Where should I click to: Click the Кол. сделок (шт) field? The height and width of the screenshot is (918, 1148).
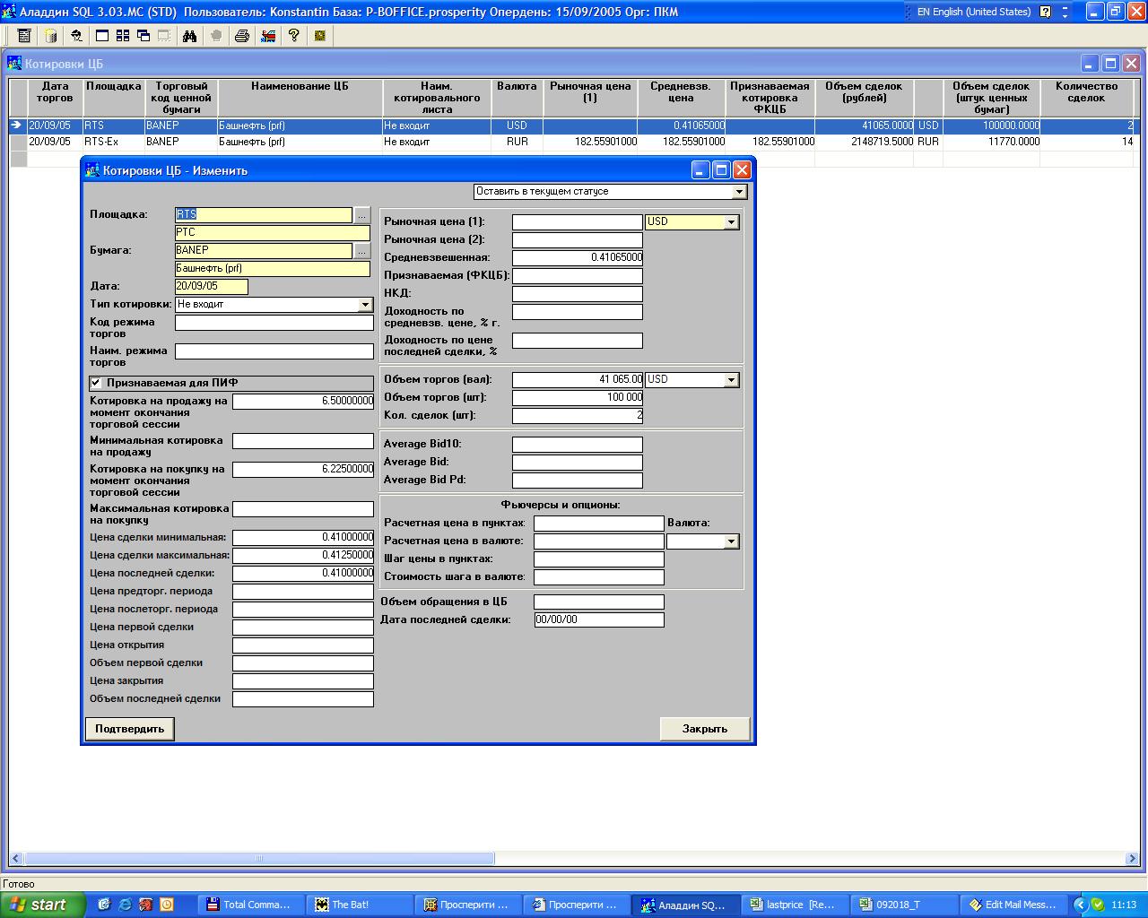(x=578, y=416)
